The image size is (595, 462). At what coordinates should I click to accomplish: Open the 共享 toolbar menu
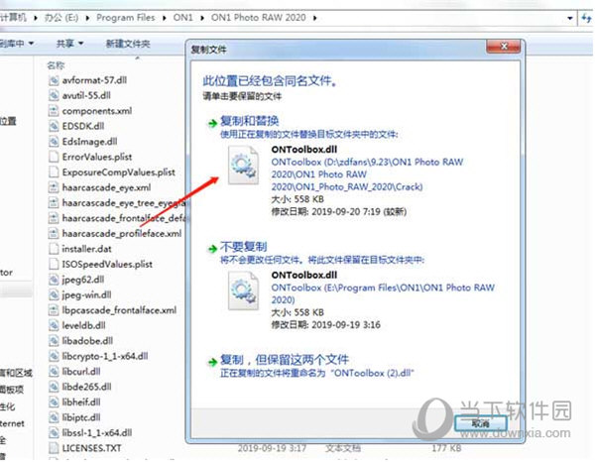tap(69, 44)
